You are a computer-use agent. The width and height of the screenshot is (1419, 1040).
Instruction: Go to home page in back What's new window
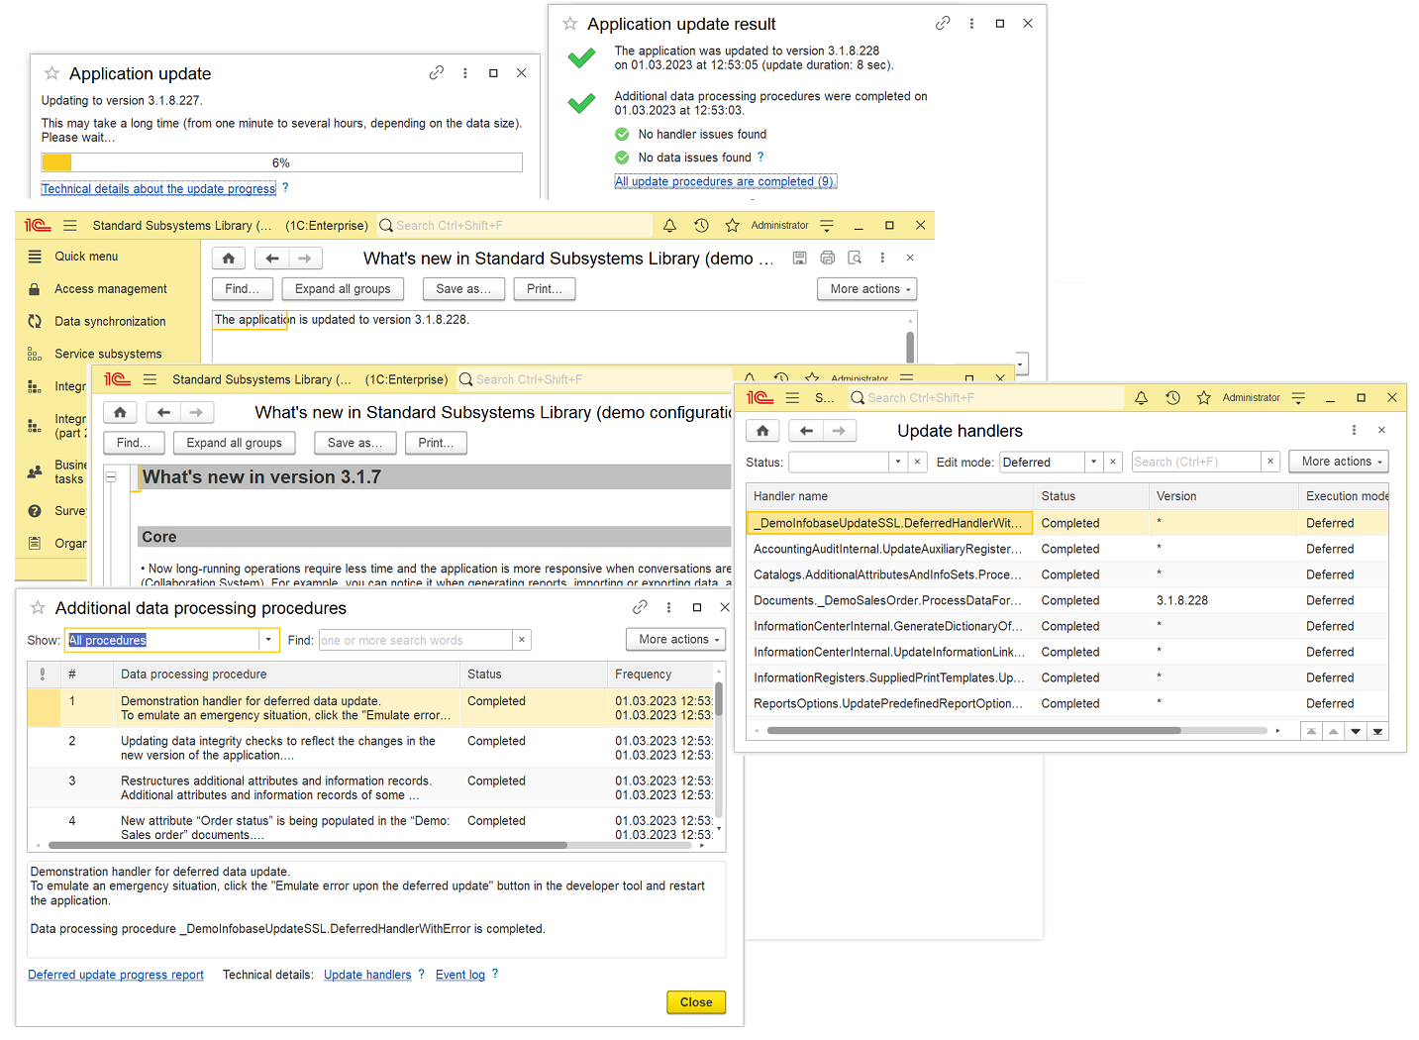229,259
